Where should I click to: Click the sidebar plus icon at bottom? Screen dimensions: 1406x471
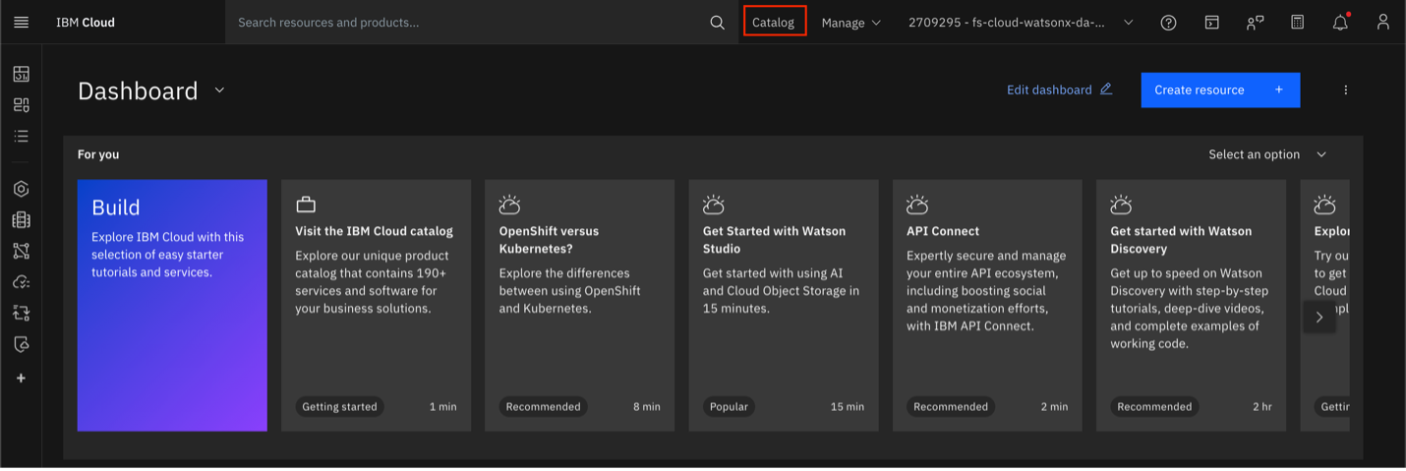[21, 379]
